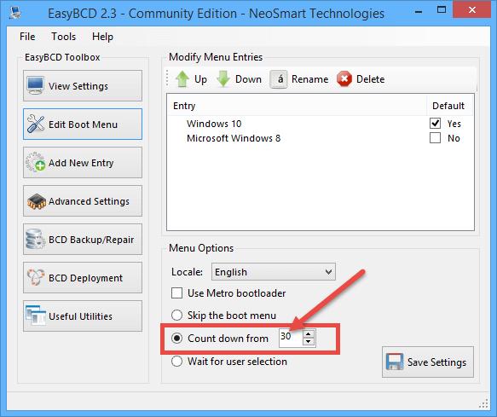Select Wait for user selection option
The height and width of the screenshot is (417, 497).
[176, 362]
